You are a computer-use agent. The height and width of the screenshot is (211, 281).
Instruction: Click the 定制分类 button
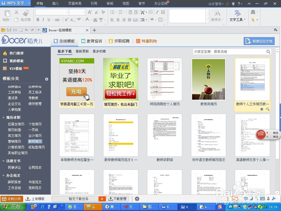pyautogui.click(x=12, y=199)
